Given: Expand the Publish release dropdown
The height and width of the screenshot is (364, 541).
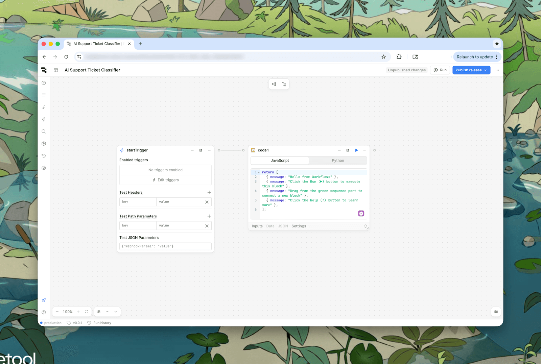Looking at the screenshot, I should pos(485,70).
